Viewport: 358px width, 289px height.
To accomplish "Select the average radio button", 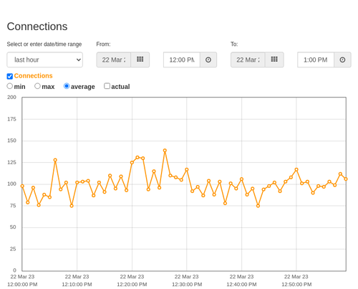I will point(67,86).
